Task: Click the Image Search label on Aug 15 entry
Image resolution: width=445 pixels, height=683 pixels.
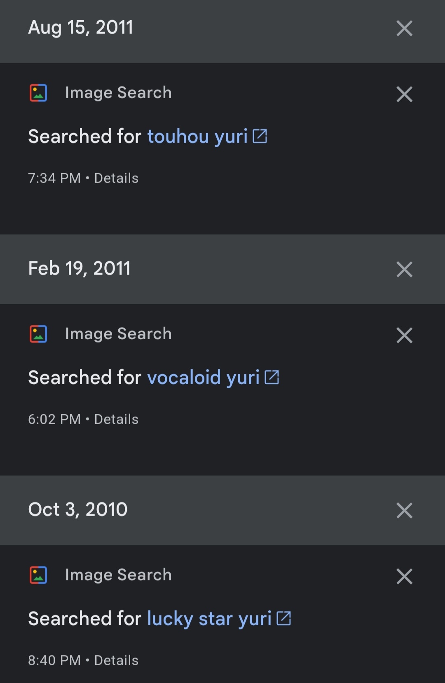Action: (x=118, y=93)
